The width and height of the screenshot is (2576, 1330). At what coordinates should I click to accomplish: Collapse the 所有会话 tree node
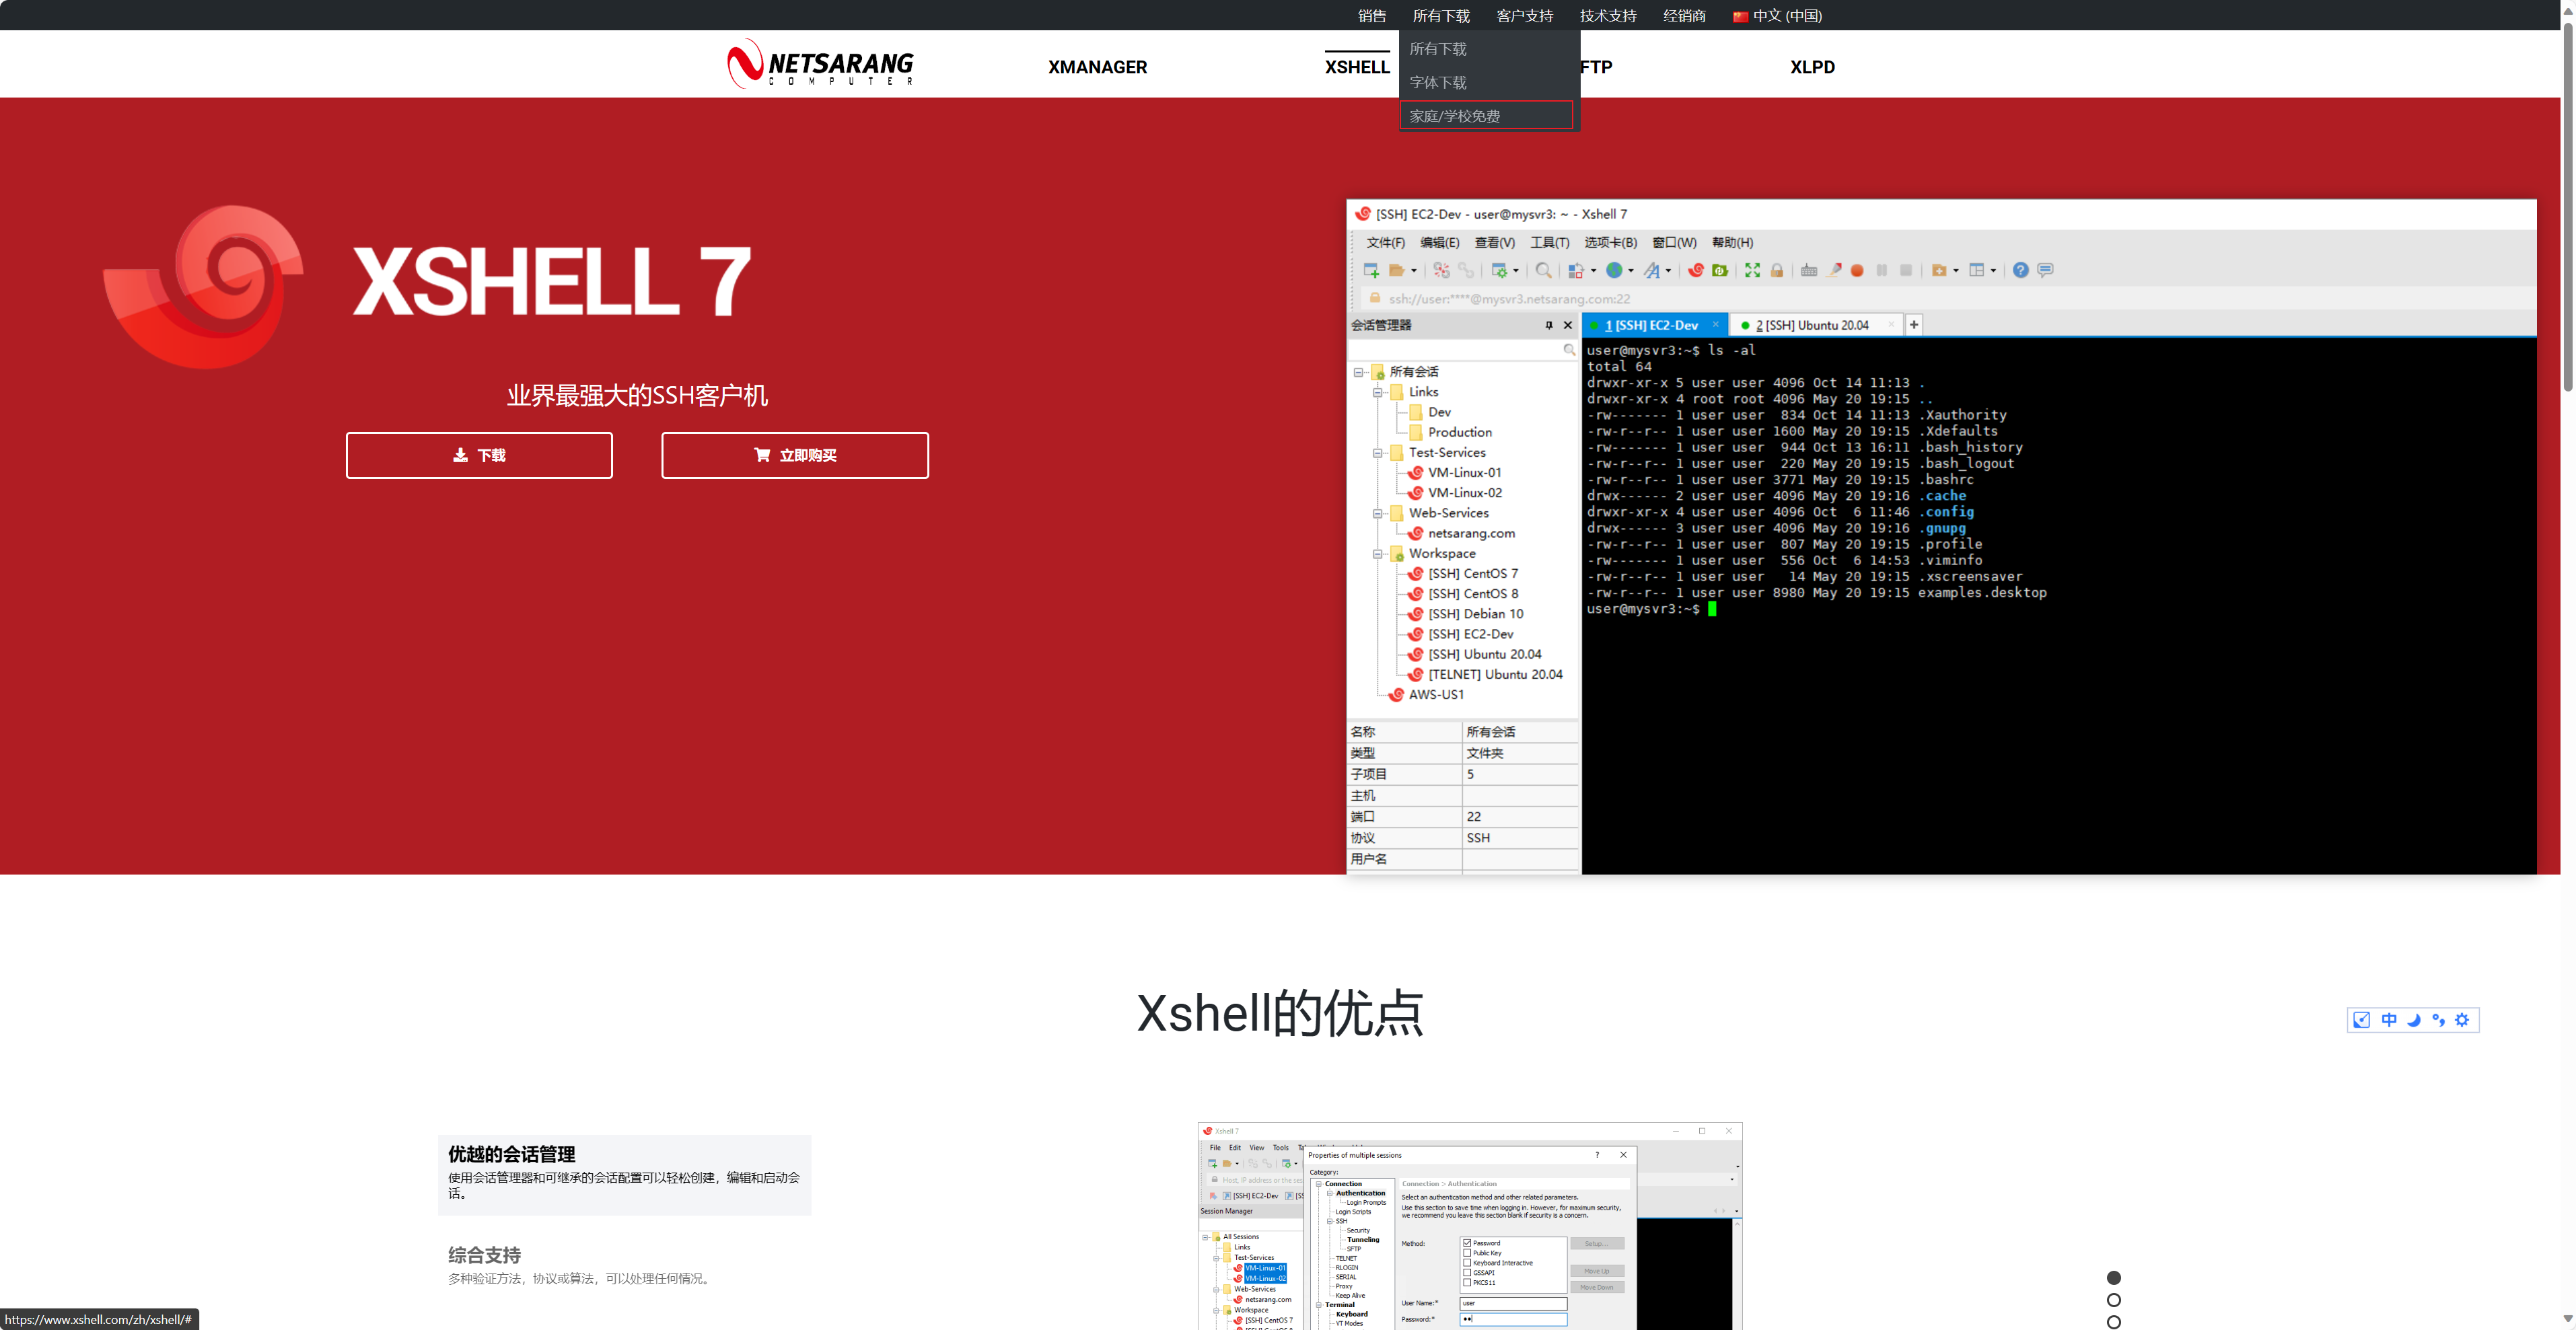(1359, 372)
